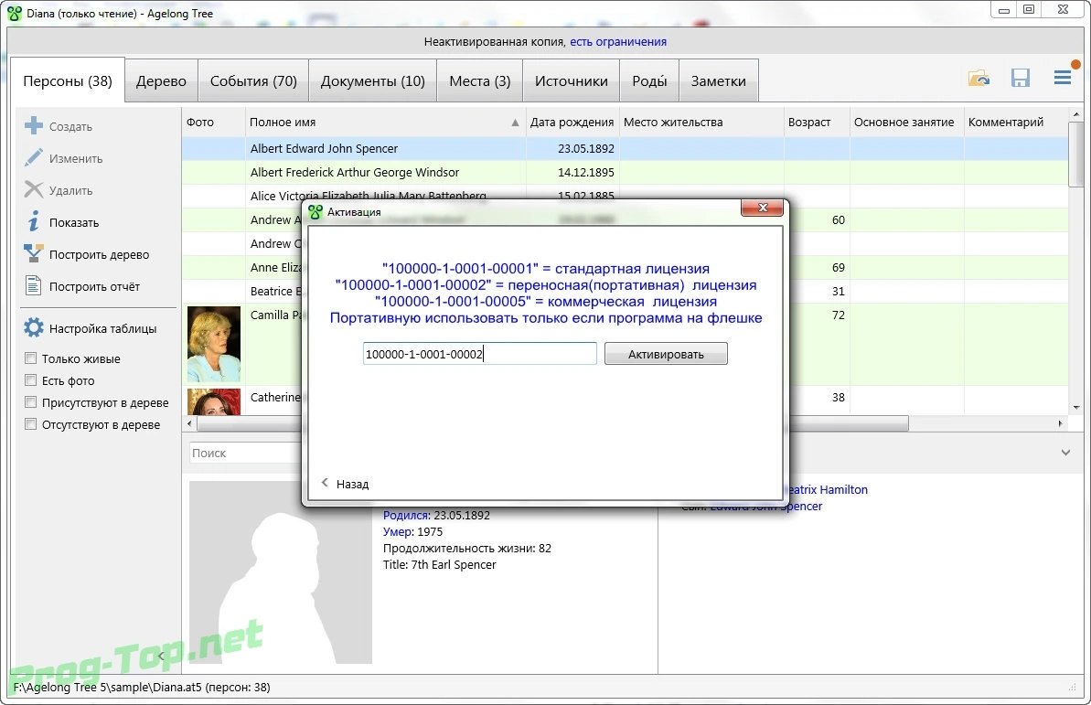
Task: Collapse the left panel with chevron arrow
Action: (x=161, y=656)
